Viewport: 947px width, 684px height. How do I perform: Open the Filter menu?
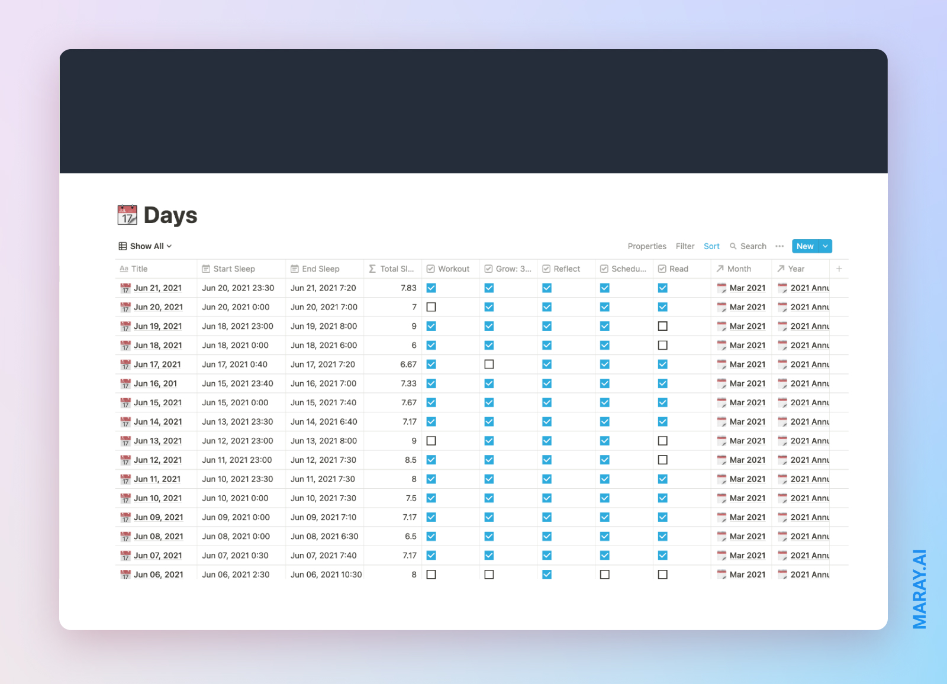685,246
